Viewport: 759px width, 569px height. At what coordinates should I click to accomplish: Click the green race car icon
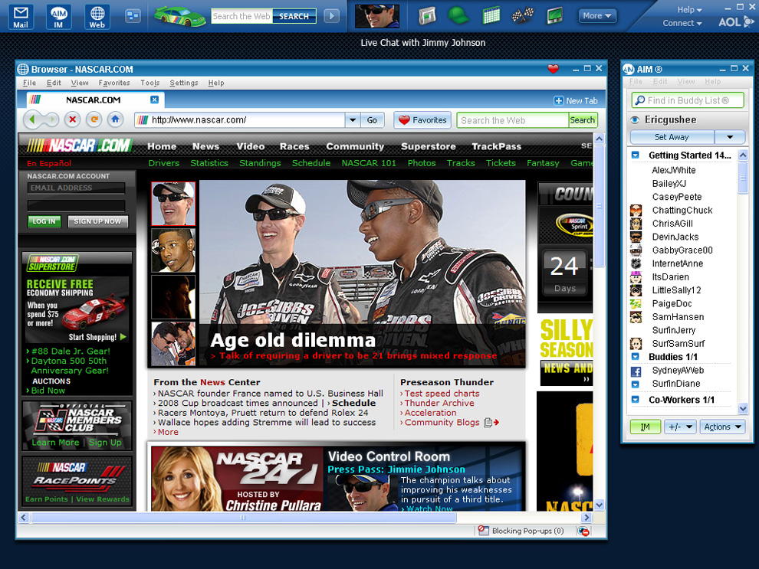click(179, 15)
